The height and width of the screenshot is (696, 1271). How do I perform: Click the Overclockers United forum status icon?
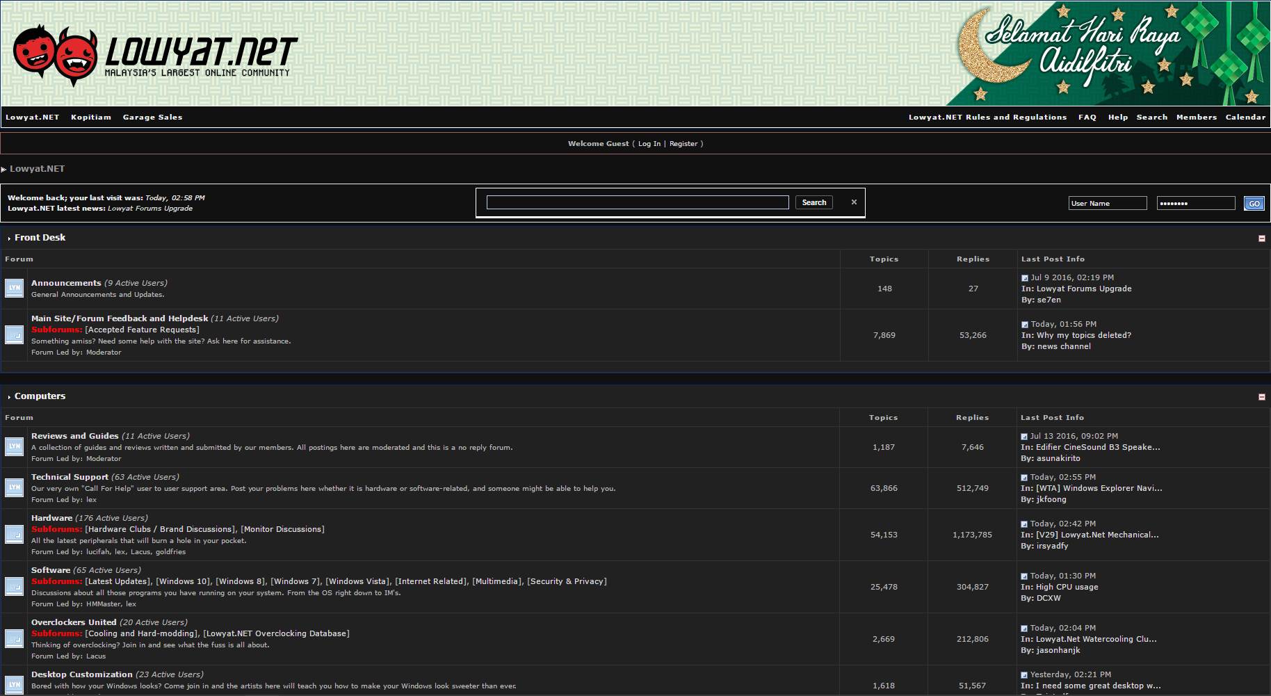click(15, 638)
